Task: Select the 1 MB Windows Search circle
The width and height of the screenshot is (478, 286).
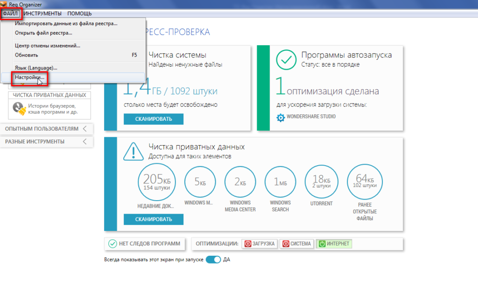Action: (x=280, y=182)
